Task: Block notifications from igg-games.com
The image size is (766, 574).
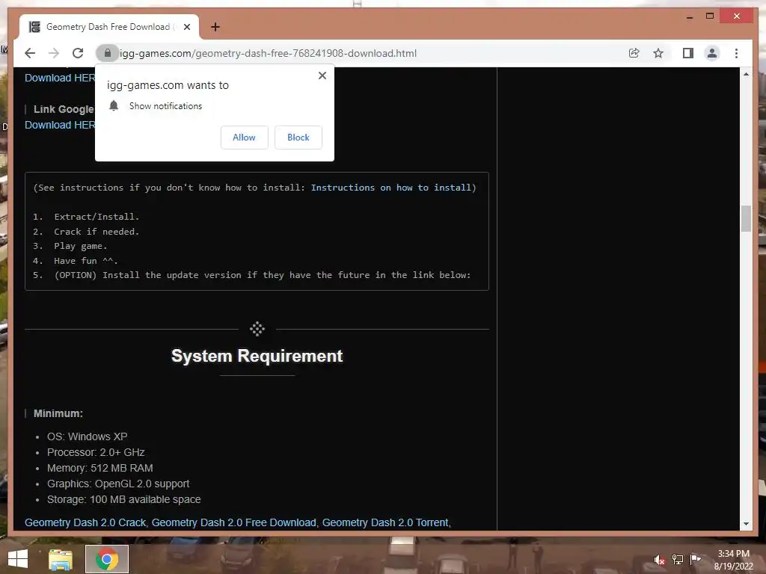Action: click(298, 138)
